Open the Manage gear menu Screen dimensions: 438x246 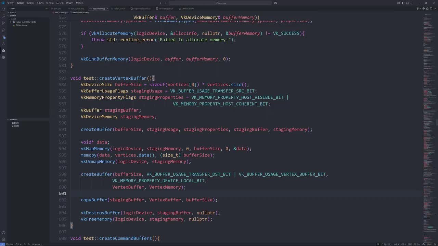click(x=3, y=240)
